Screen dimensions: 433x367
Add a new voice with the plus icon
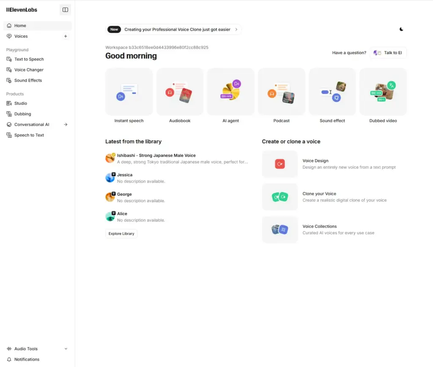[x=66, y=36]
